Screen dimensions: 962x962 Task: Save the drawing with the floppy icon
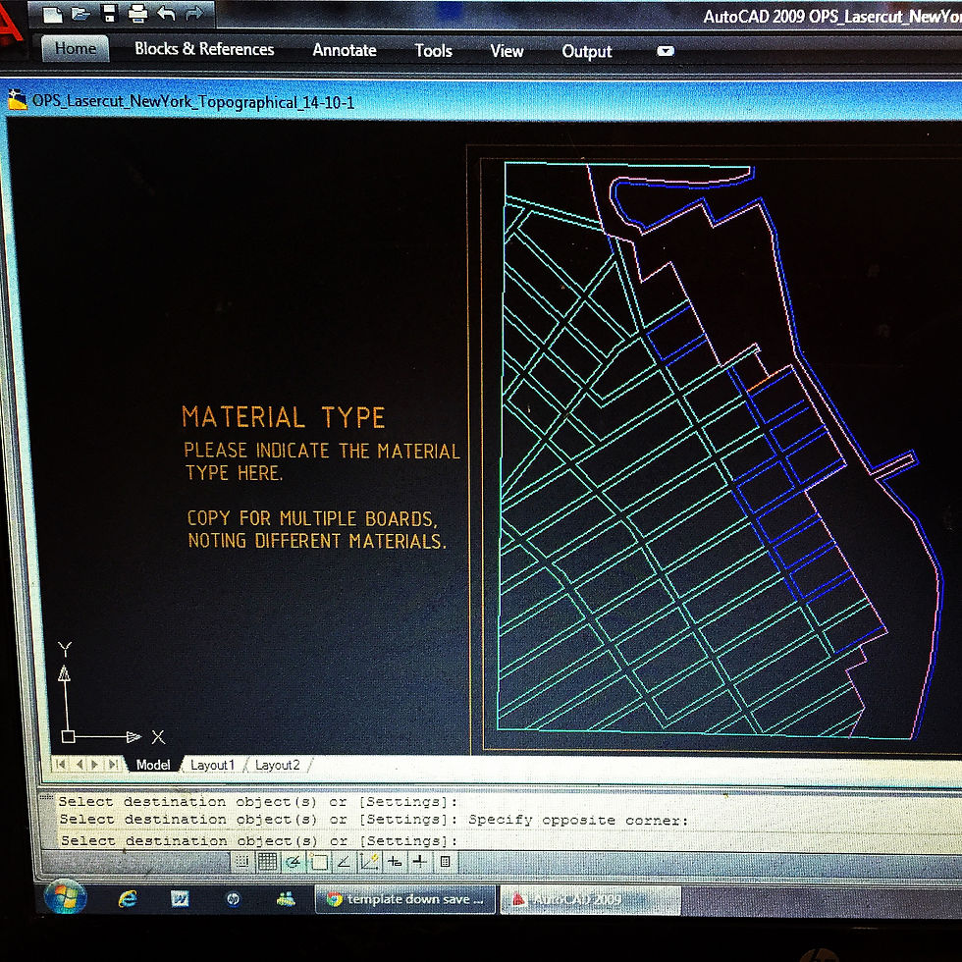109,13
